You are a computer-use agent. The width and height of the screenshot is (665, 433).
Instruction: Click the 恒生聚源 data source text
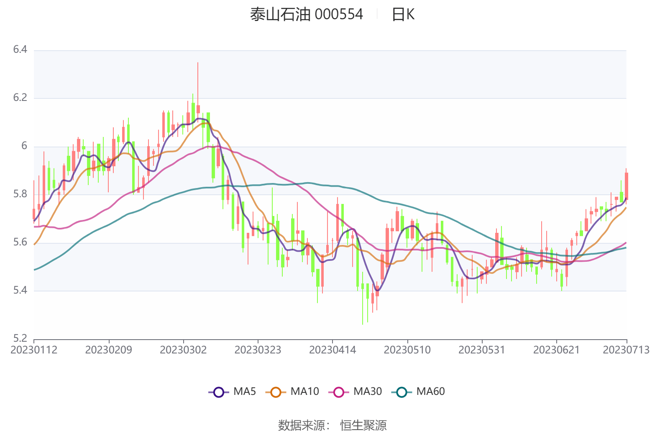coord(363,425)
